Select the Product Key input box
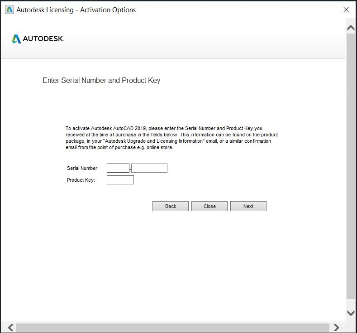357x333 pixels. [120, 180]
